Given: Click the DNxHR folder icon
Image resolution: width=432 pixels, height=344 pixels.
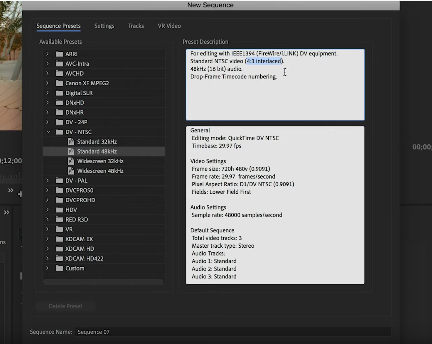Looking at the screenshot, I should click(59, 112).
